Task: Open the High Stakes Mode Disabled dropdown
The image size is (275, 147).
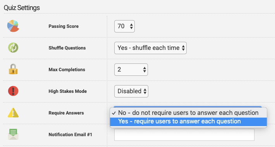Action: click(131, 91)
